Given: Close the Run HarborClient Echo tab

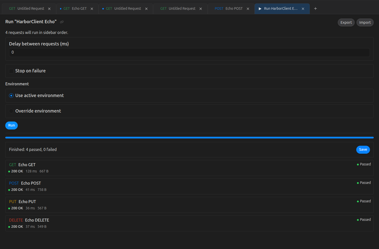Looking at the screenshot, I should tap(303, 9).
